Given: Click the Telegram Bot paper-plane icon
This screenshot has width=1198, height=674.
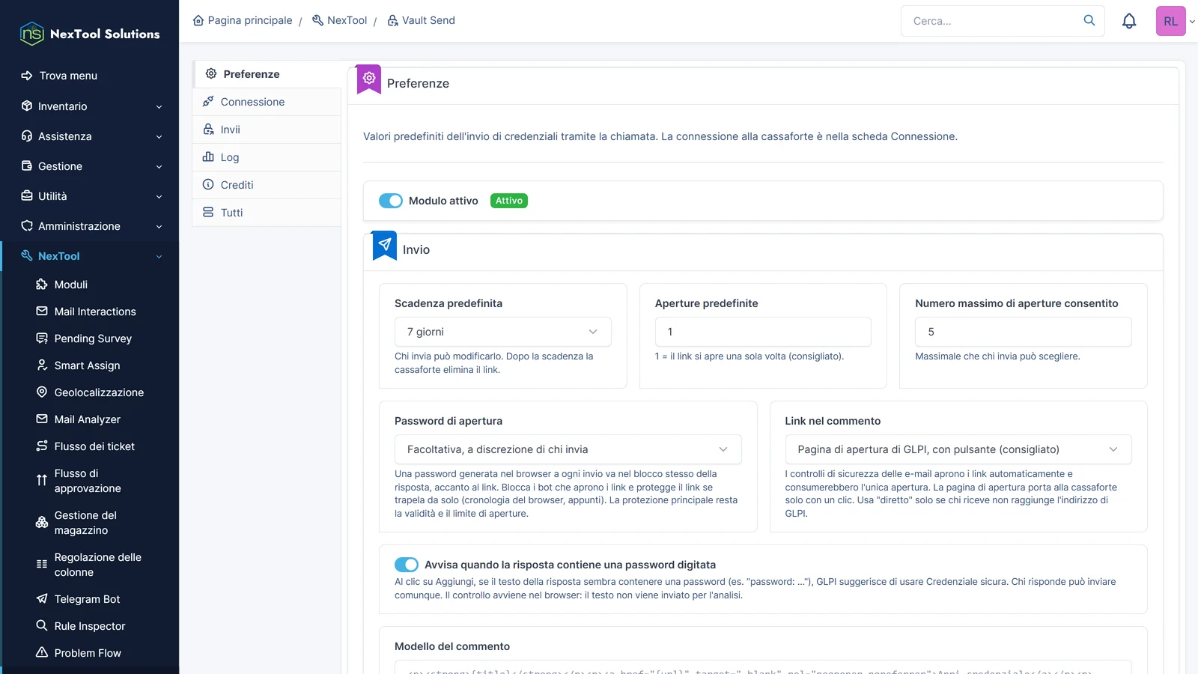Looking at the screenshot, I should point(42,598).
